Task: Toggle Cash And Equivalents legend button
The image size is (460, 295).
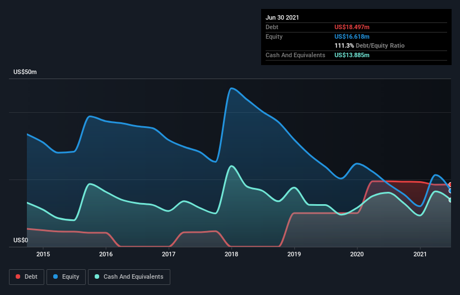Action: (x=129, y=277)
